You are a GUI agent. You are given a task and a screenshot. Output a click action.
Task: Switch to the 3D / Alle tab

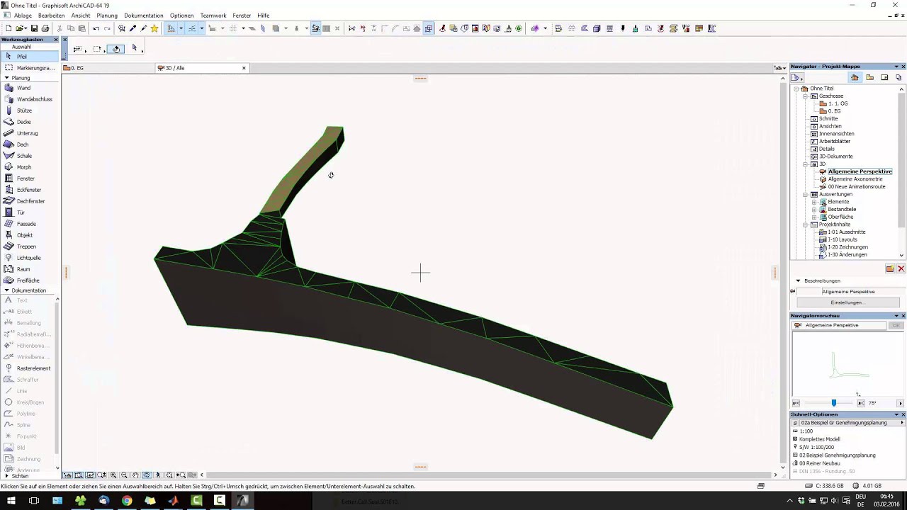(x=202, y=68)
